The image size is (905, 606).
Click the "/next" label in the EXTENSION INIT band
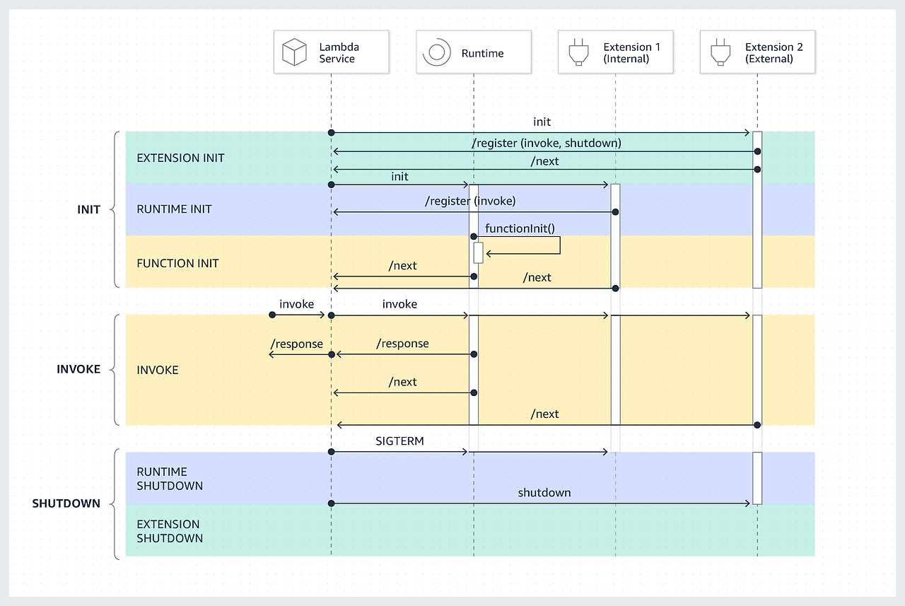tap(545, 161)
